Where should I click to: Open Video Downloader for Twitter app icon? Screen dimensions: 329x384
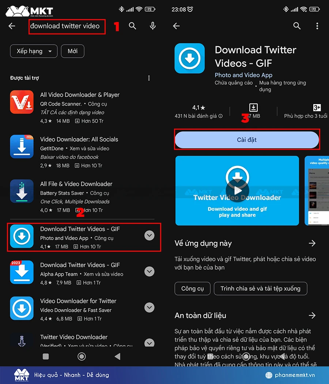22,308
